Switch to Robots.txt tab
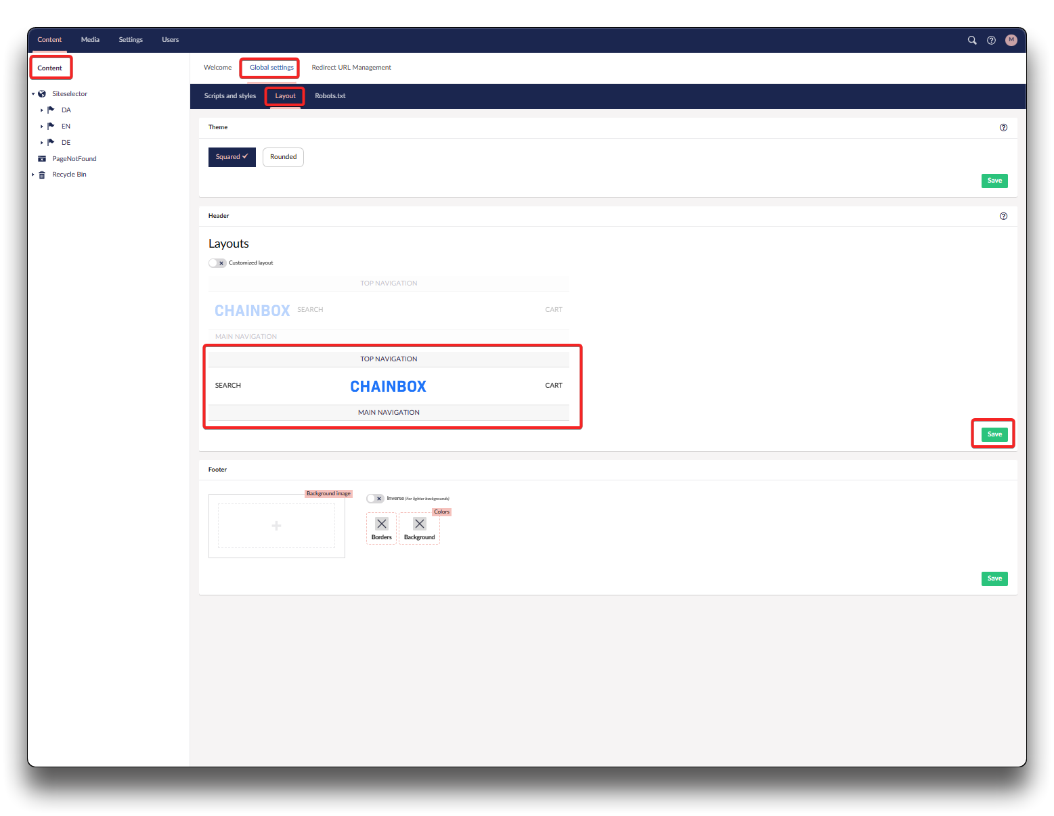1054x816 pixels. (330, 96)
